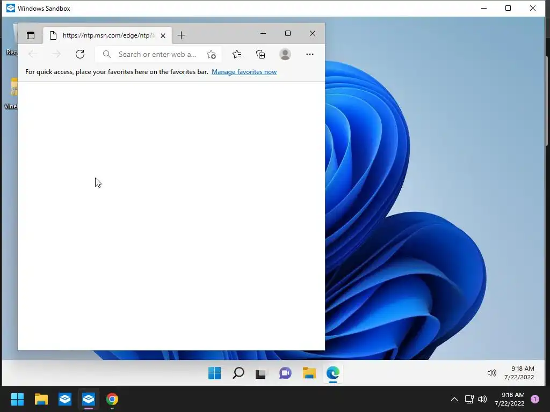Open Sandbox Start menu on inner taskbar
550x412 pixels.
tap(215, 373)
